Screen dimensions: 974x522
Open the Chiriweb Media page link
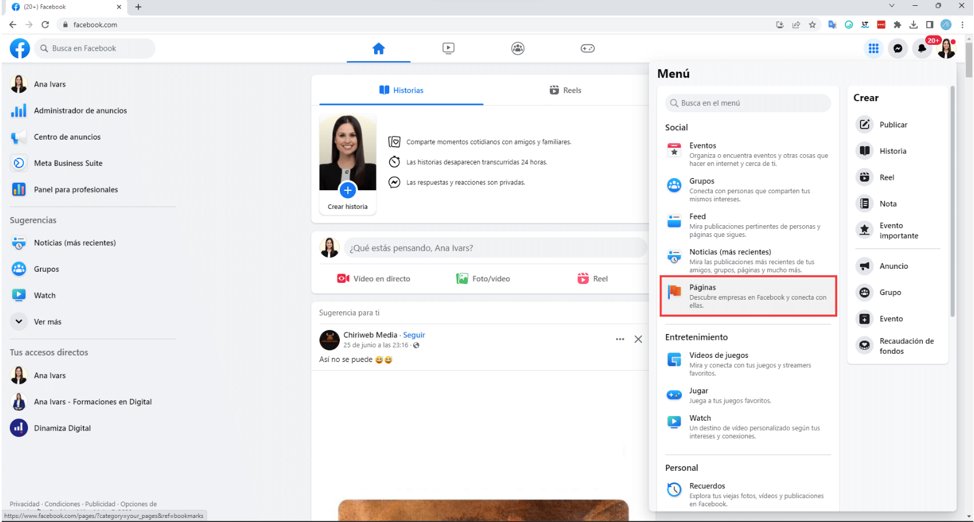coord(370,335)
